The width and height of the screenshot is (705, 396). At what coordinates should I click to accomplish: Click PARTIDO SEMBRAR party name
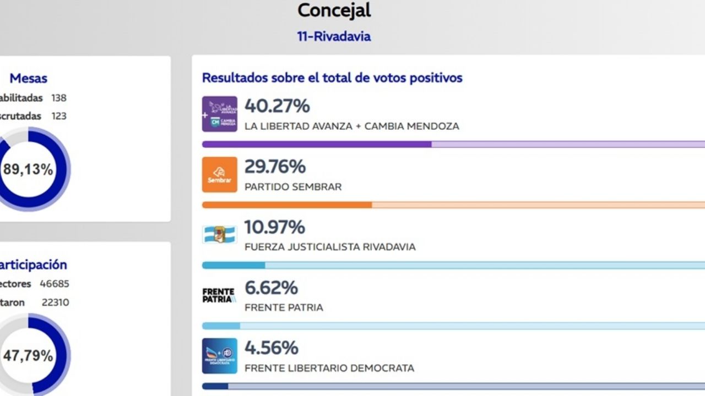[293, 187]
